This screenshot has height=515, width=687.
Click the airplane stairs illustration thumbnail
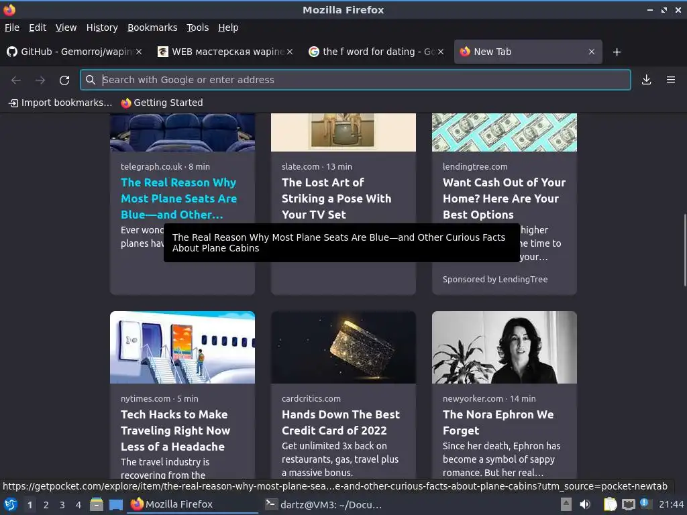[x=182, y=347]
